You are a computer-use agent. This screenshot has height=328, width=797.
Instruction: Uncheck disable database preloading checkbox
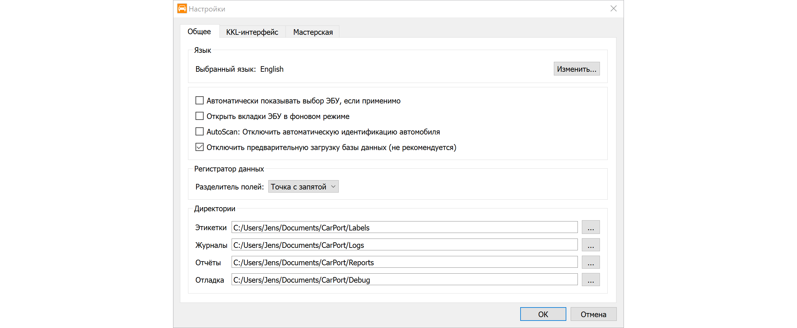pyautogui.click(x=200, y=147)
